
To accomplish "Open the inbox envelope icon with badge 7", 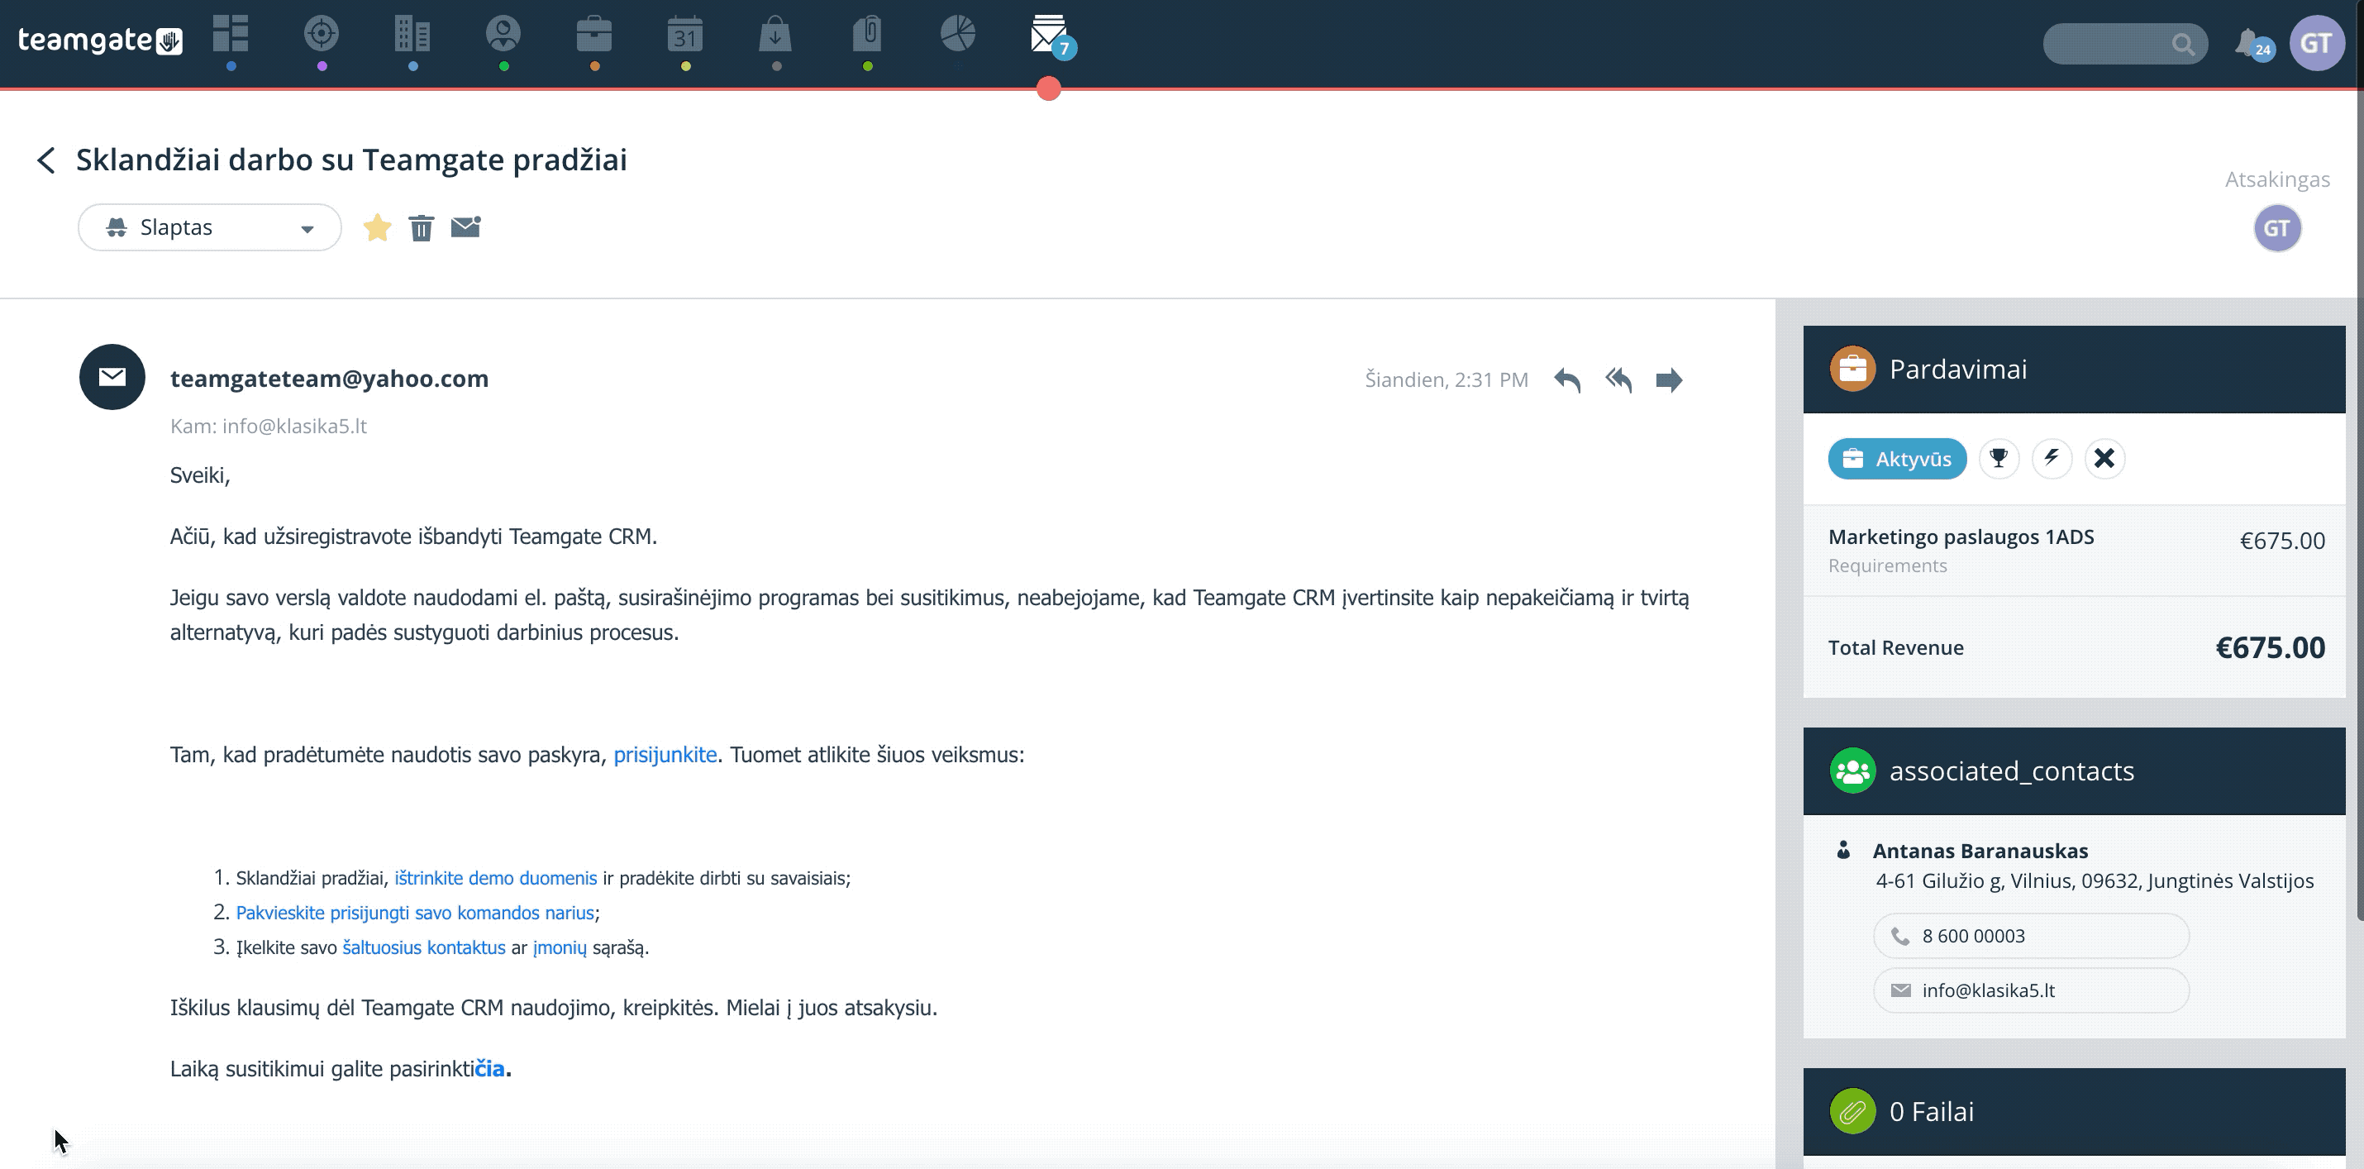I will pyautogui.click(x=1051, y=36).
